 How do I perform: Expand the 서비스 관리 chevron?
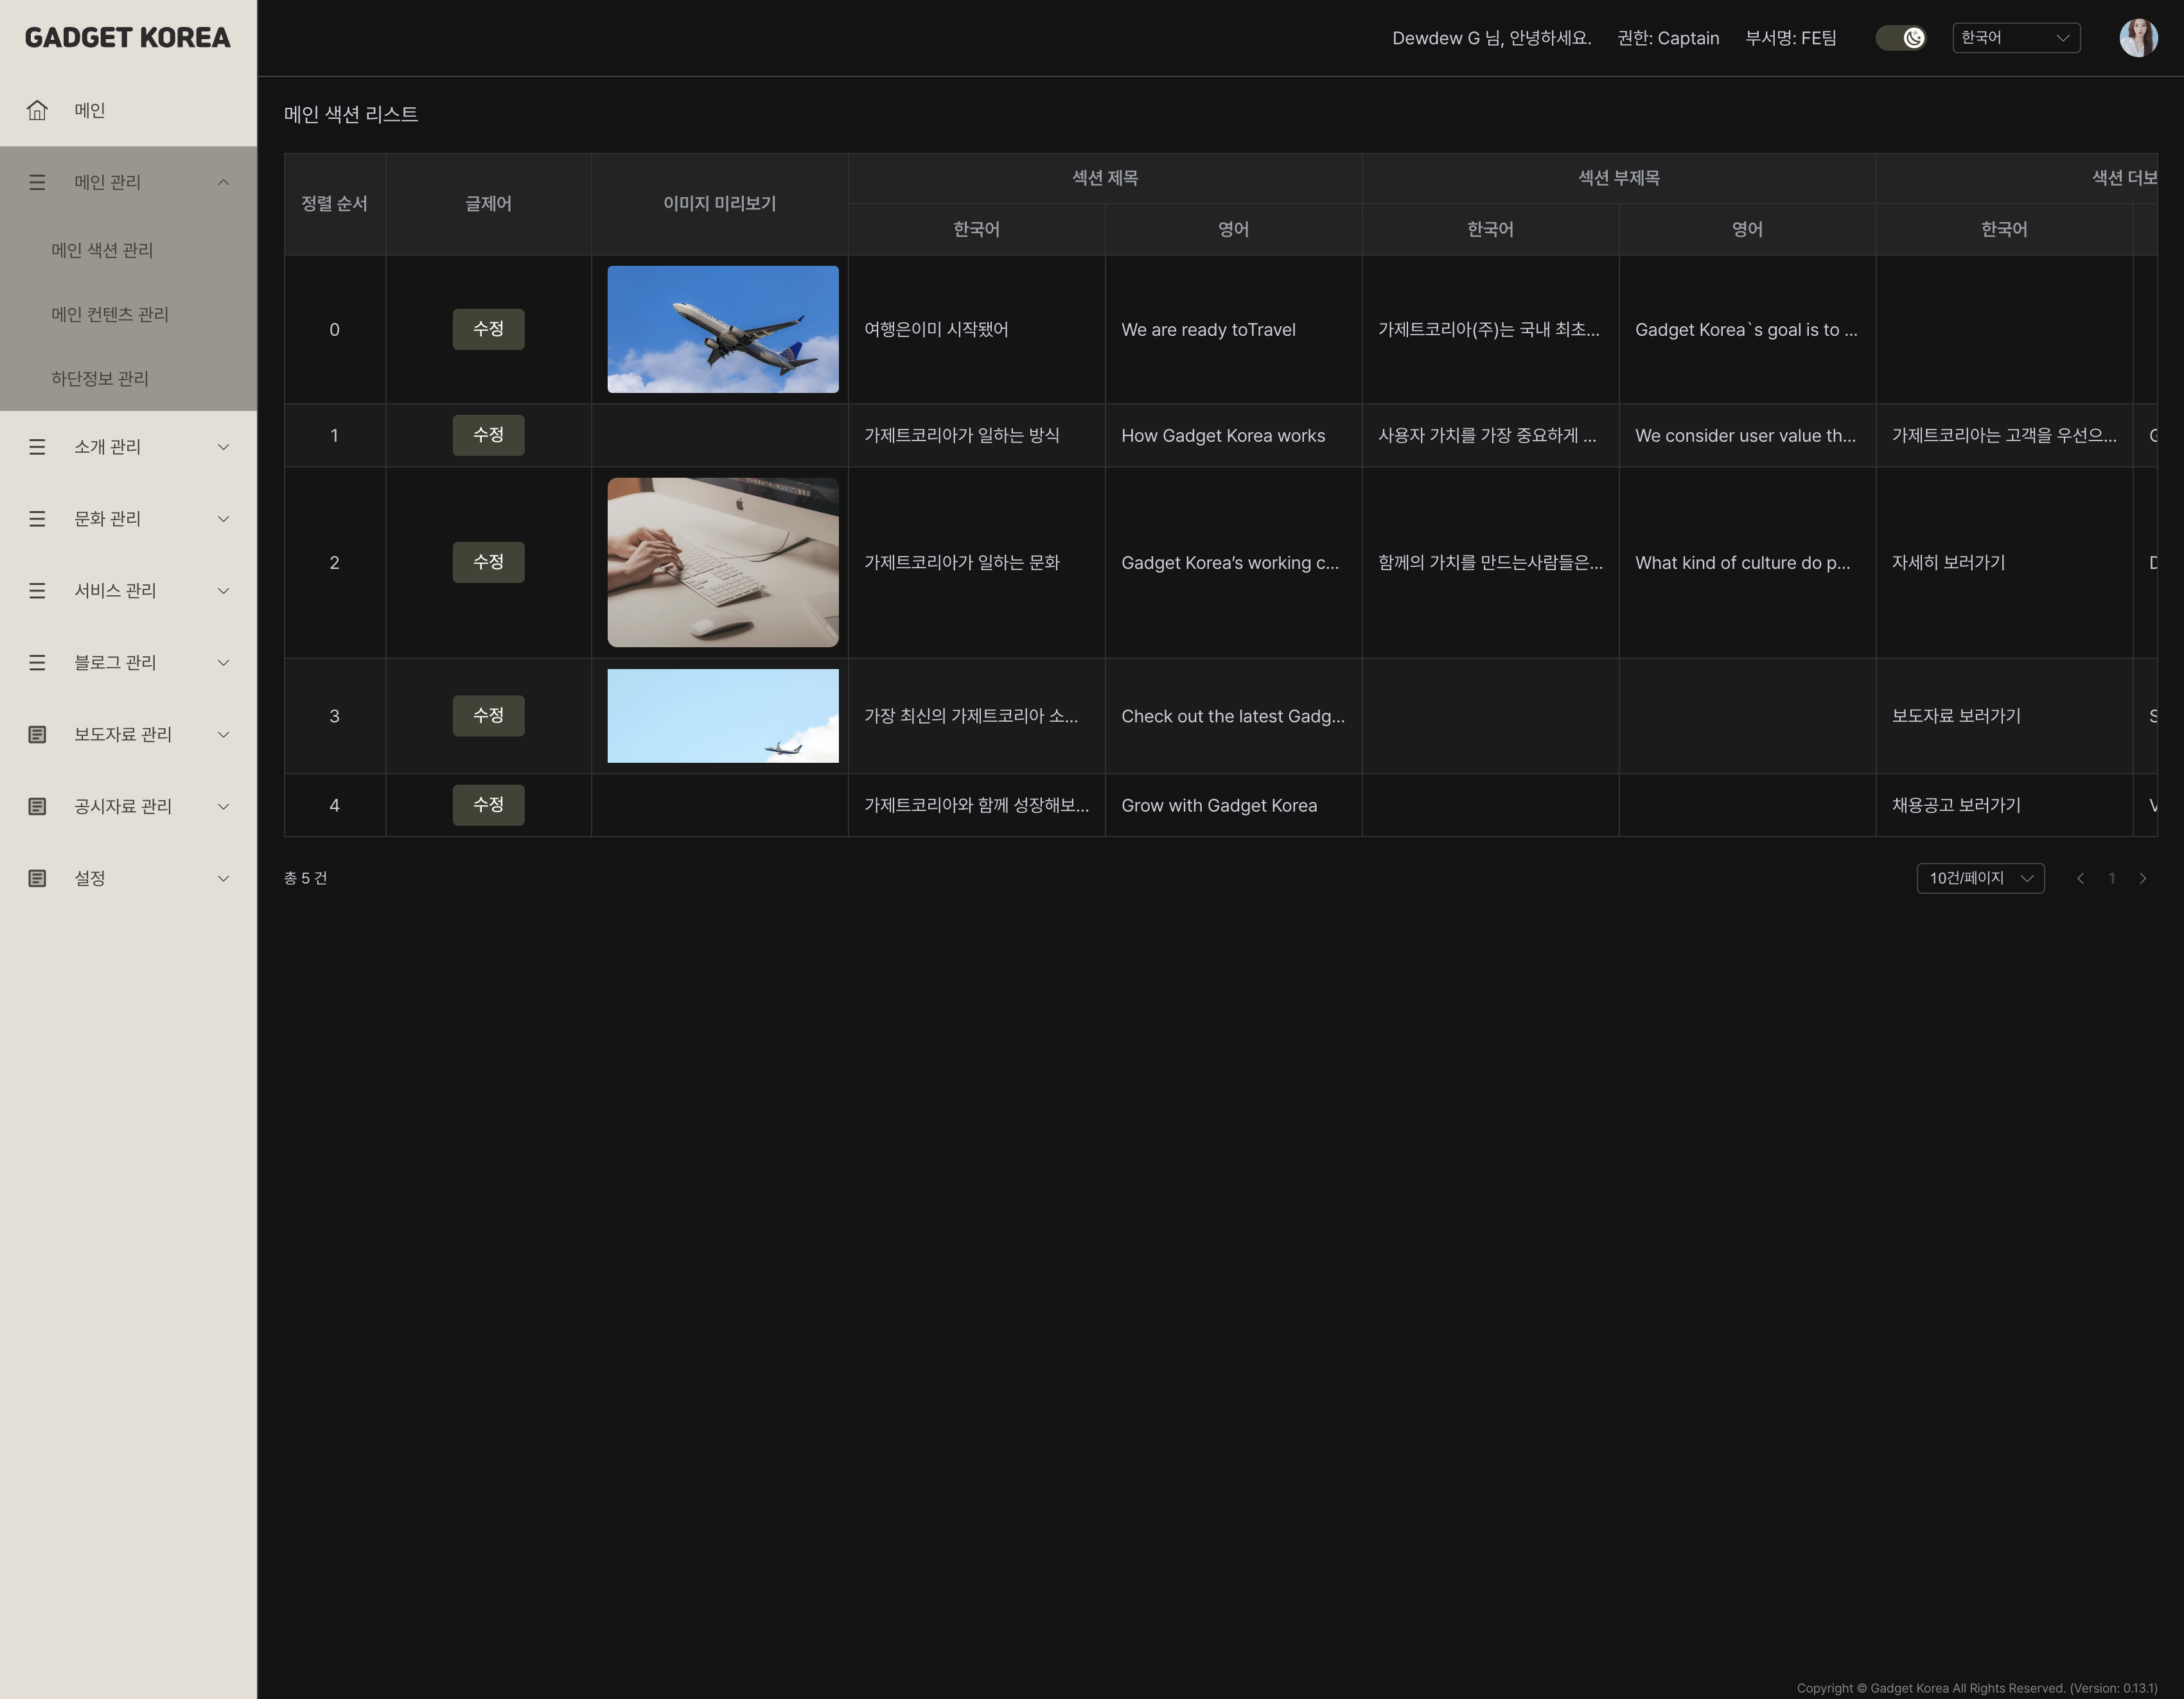click(x=223, y=591)
